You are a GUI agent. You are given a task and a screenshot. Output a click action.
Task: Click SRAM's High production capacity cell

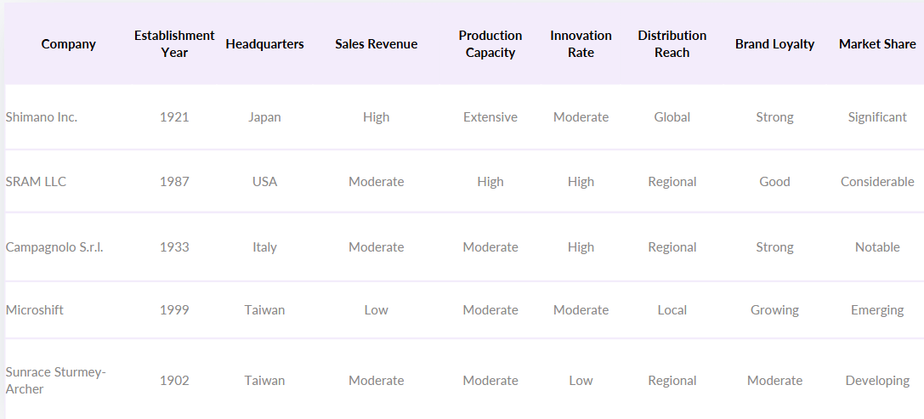[490, 182]
